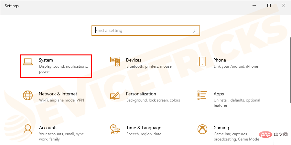Click the Devices keyboard and speaker icon
291x145 pixels.
(x=115, y=62)
